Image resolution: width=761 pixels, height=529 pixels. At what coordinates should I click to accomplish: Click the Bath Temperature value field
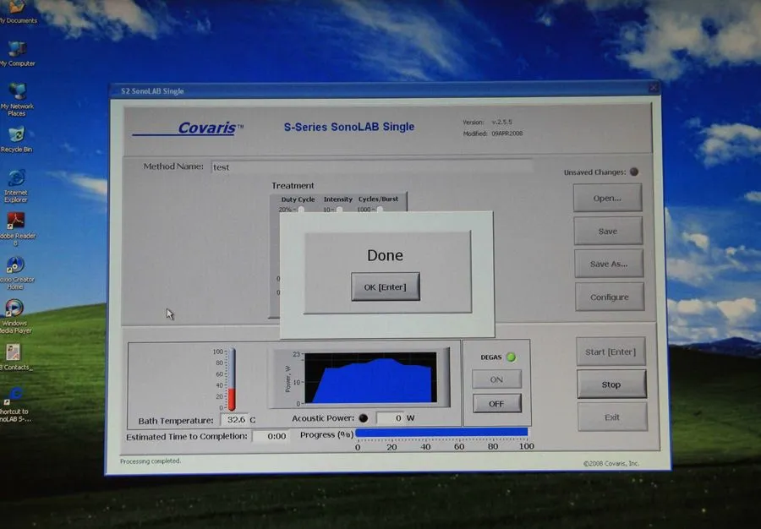tap(234, 419)
